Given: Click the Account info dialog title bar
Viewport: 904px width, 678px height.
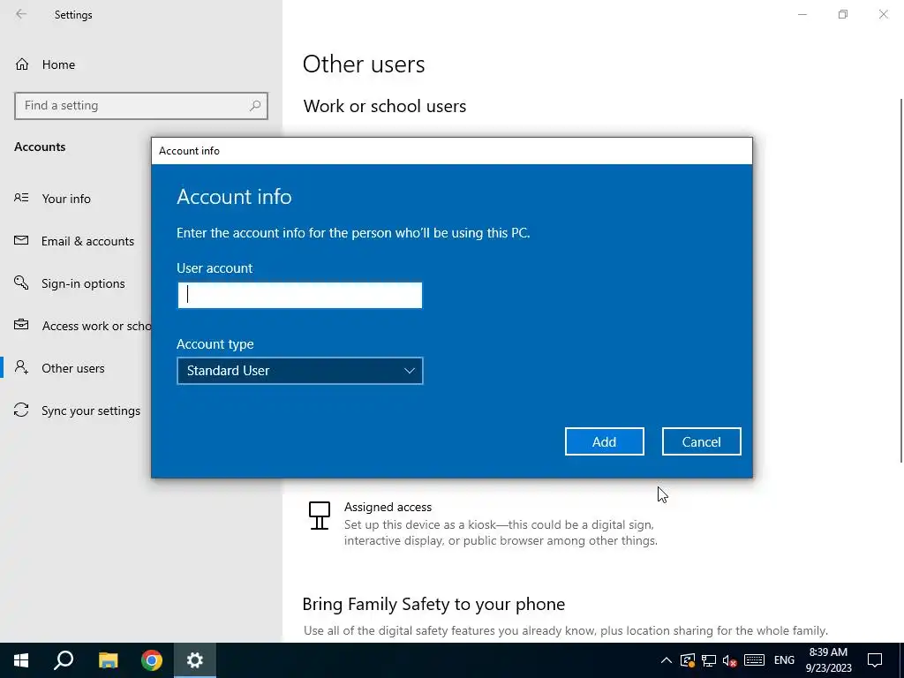Looking at the screenshot, I should [452, 150].
